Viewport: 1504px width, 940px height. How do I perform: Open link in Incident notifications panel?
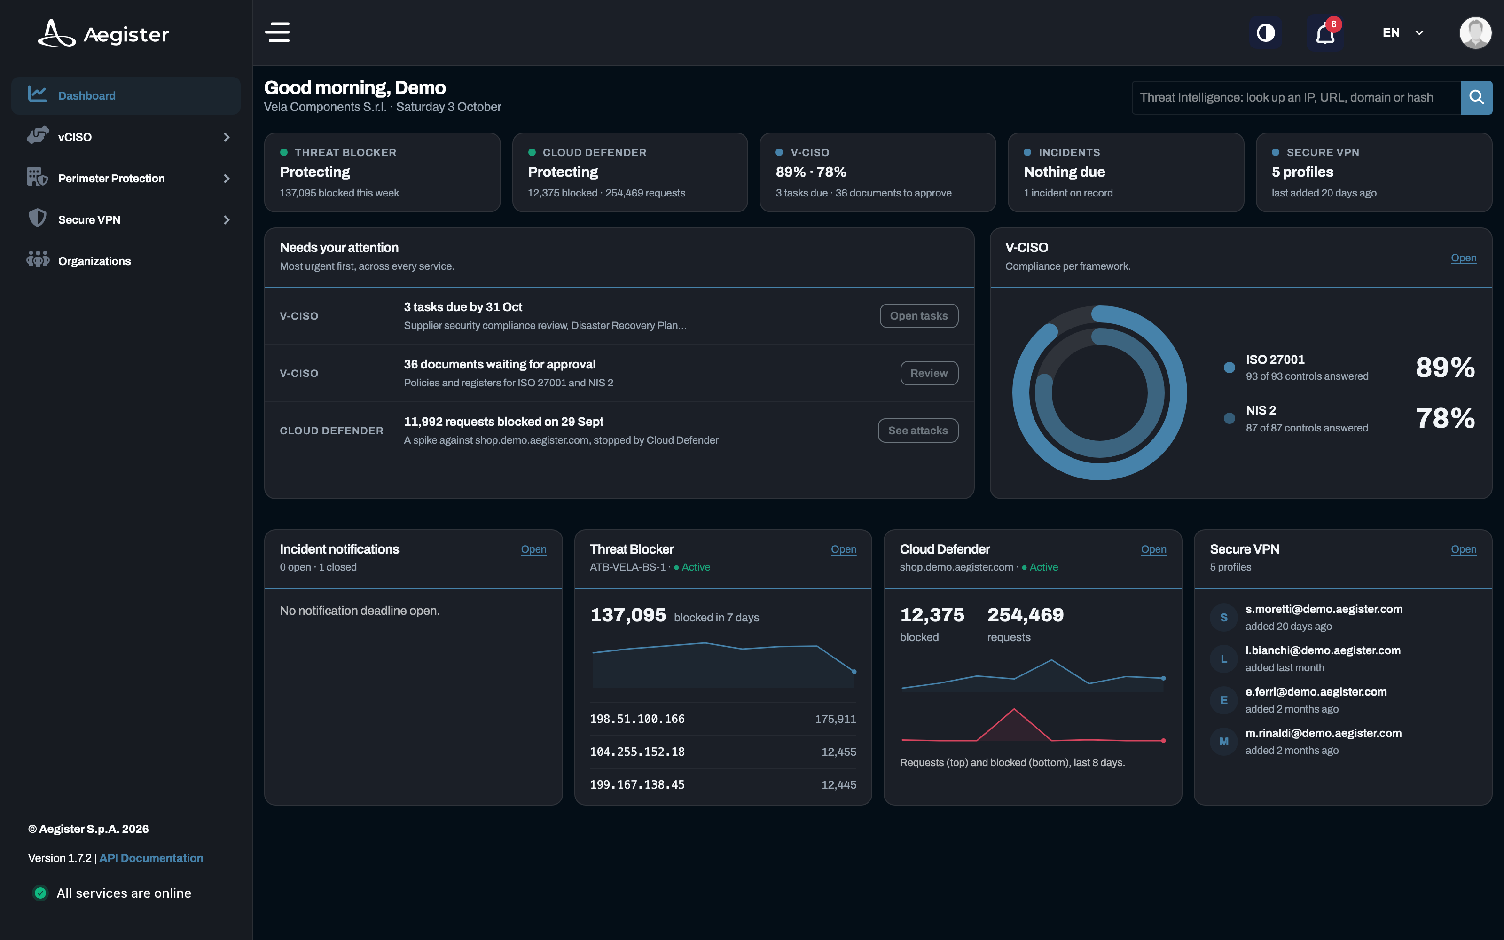pyautogui.click(x=533, y=549)
